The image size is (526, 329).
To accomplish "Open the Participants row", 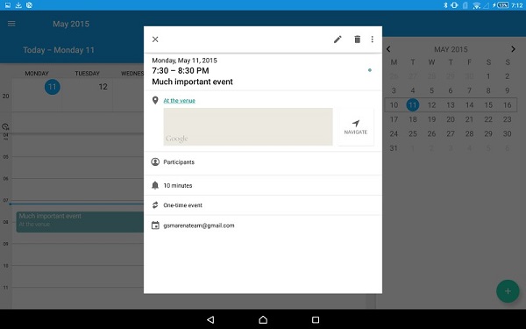I will pos(263,162).
